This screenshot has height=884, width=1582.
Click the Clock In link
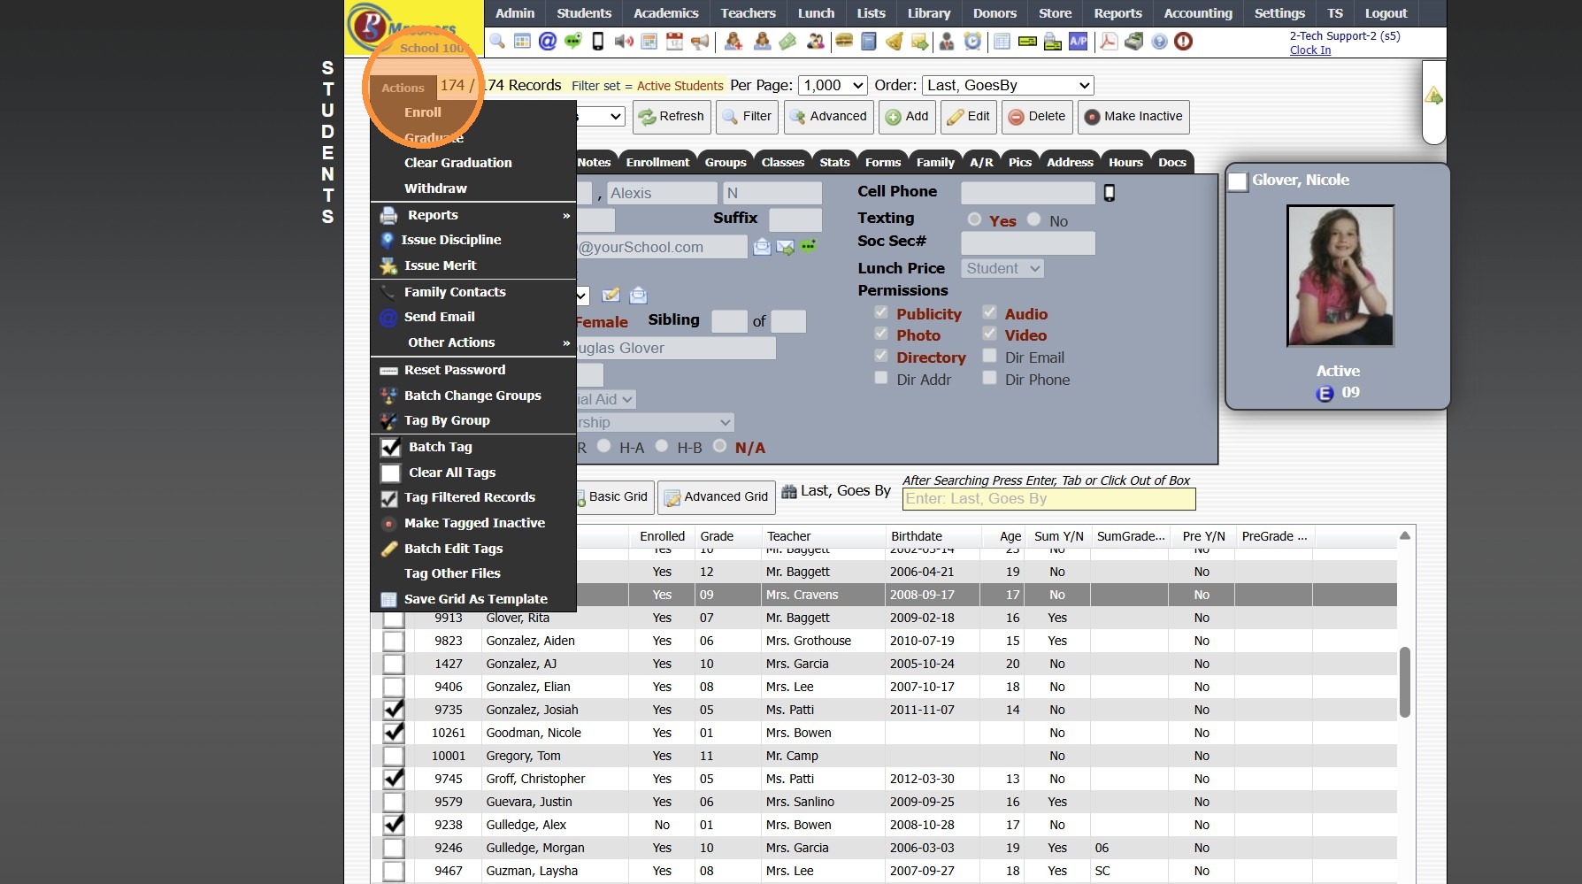click(1310, 50)
